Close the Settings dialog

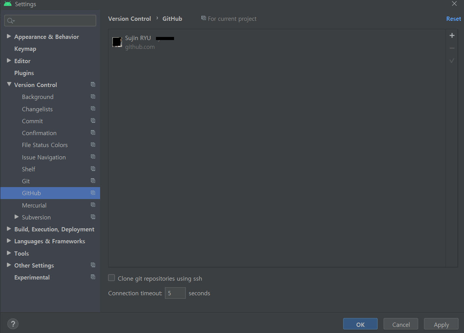click(454, 3)
